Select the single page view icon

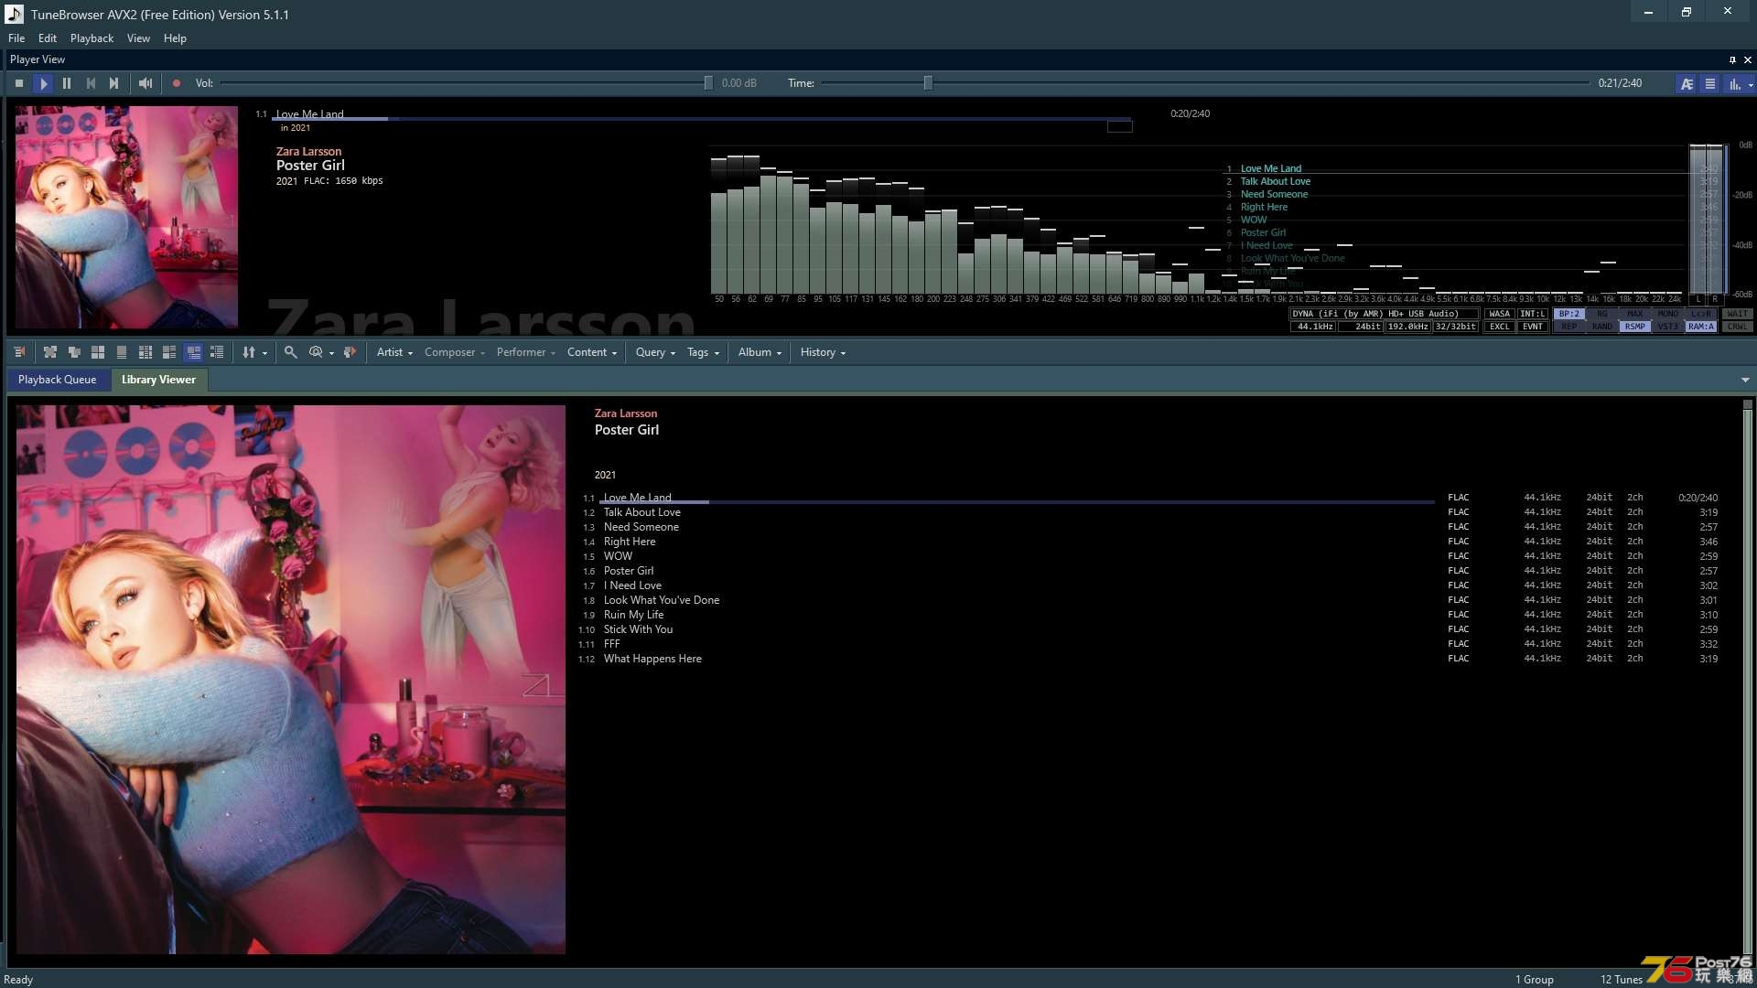(122, 352)
